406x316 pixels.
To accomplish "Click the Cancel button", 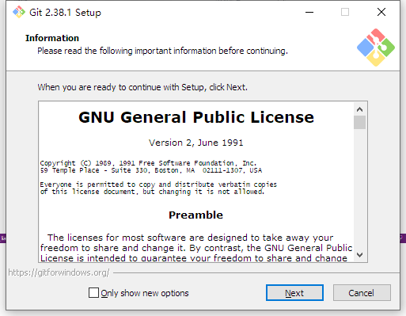I will pos(362,292).
